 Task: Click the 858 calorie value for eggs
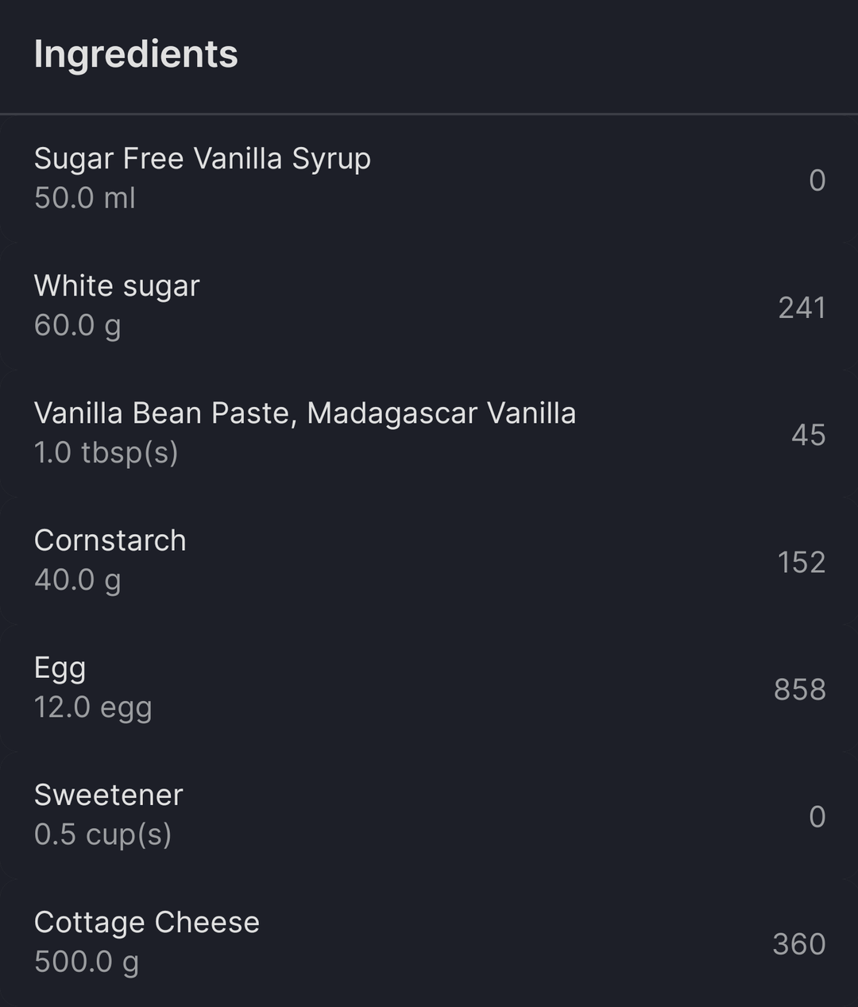[x=800, y=689]
